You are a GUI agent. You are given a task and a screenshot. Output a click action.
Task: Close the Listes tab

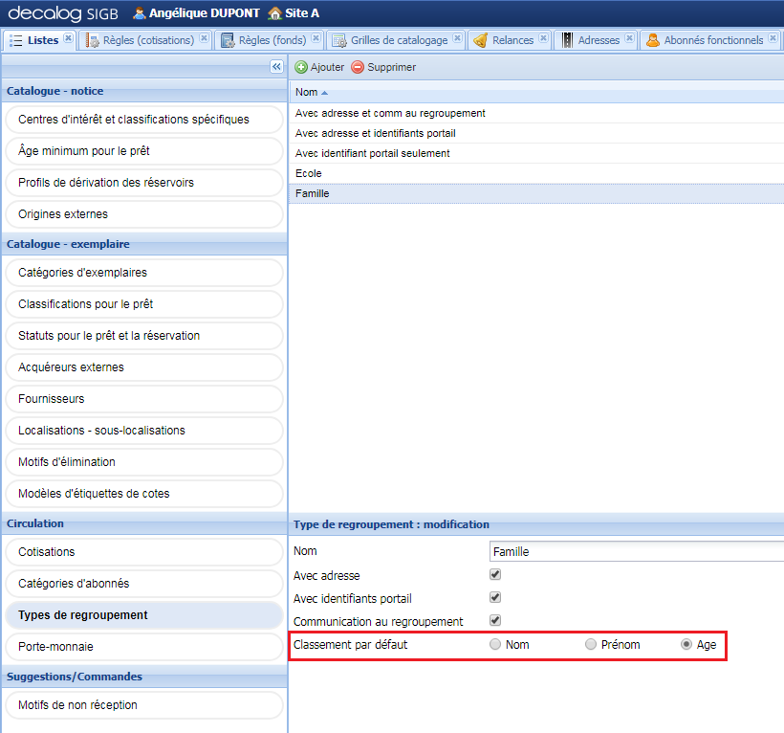pos(68,39)
